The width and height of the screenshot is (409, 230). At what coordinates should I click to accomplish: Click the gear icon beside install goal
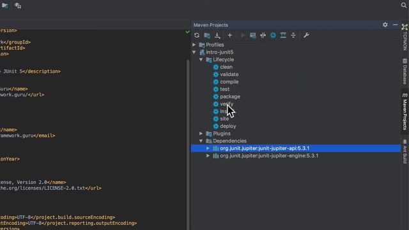pyautogui.click(x=216, y=111)
